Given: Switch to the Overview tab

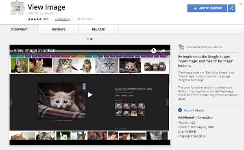Looking at the screenshot, I should tap(19, 29).
